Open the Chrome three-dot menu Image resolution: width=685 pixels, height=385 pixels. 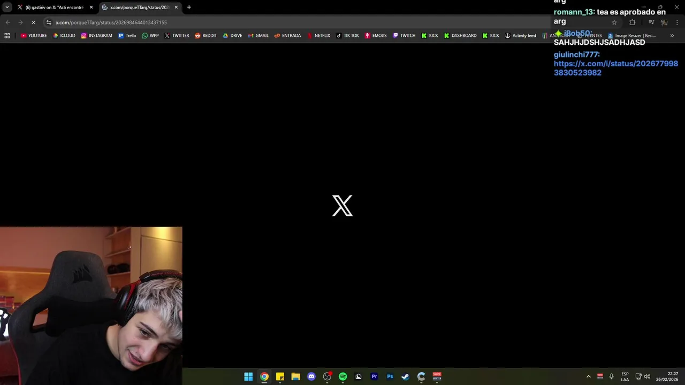click(x=677, y=22)
